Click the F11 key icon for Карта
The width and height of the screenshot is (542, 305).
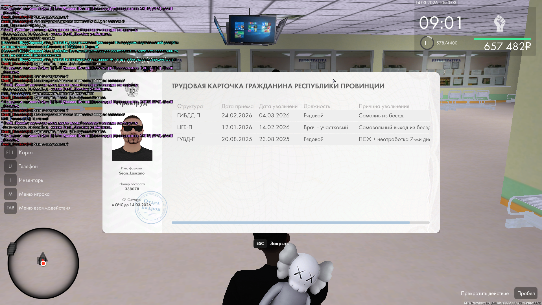click(10, 152)
